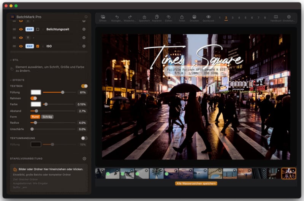Click separator dots icon before ISO label
The width and height of the screenshot is (304, 201).
(43, 46)
